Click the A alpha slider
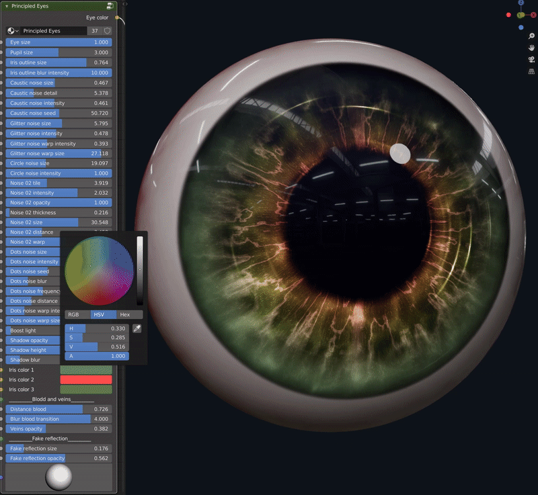Viewport: 538px width, 495px height. (x=97, y=356)
